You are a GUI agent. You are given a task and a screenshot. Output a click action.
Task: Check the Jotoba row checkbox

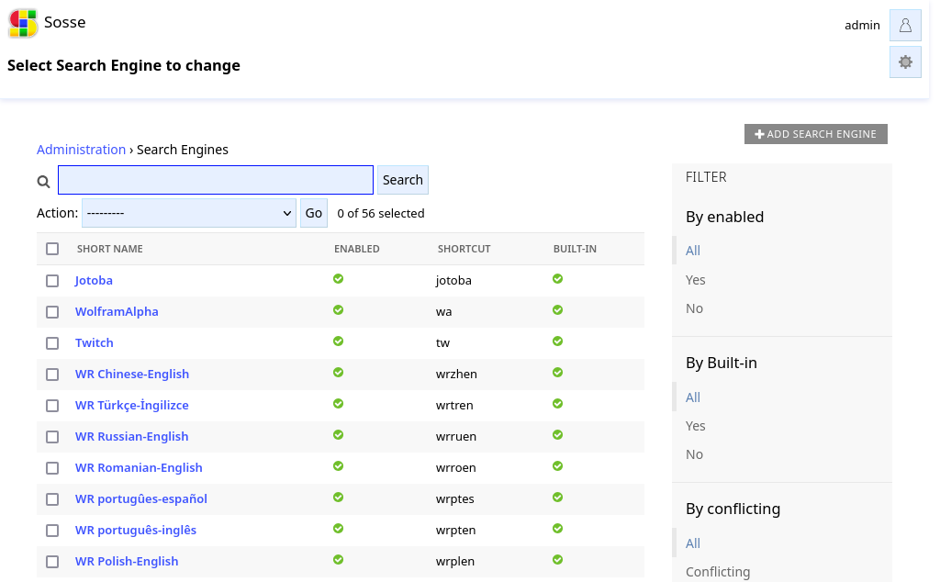[52, 281]
